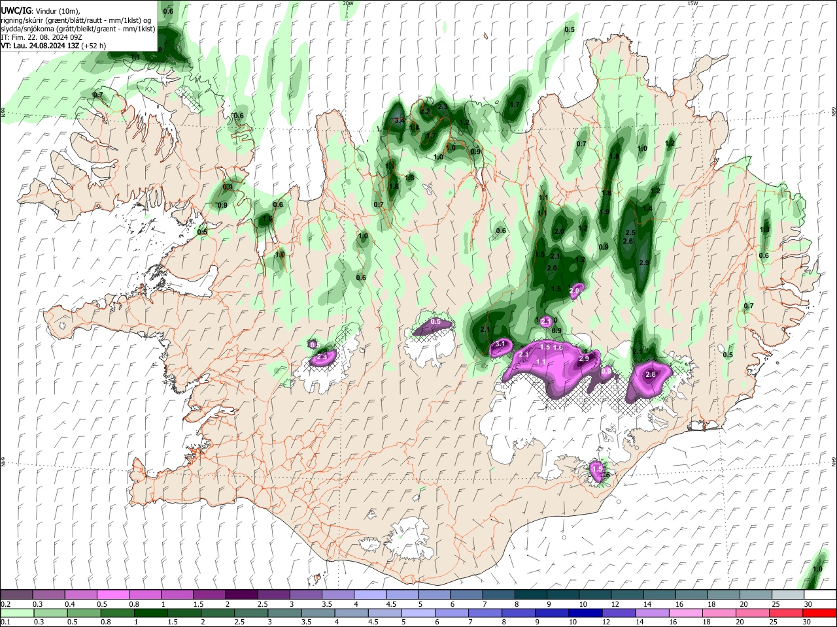Viewport: 837px width, 627px height.
Task: Pick the 7 swatch in the upper legend row
Action: tap(499, 594)
